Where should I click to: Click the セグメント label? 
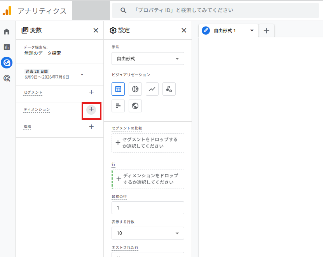pyautogui.click(x=33, y=92)
